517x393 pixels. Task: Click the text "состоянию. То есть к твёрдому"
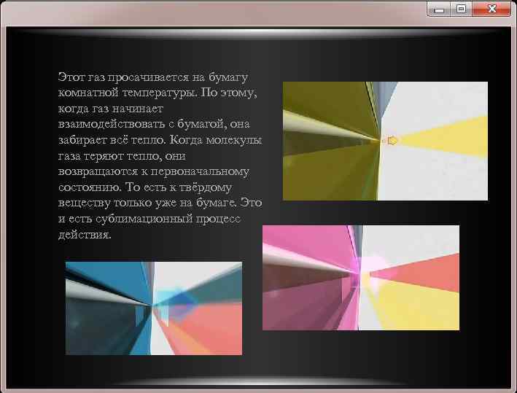click(x=145, y=187)
